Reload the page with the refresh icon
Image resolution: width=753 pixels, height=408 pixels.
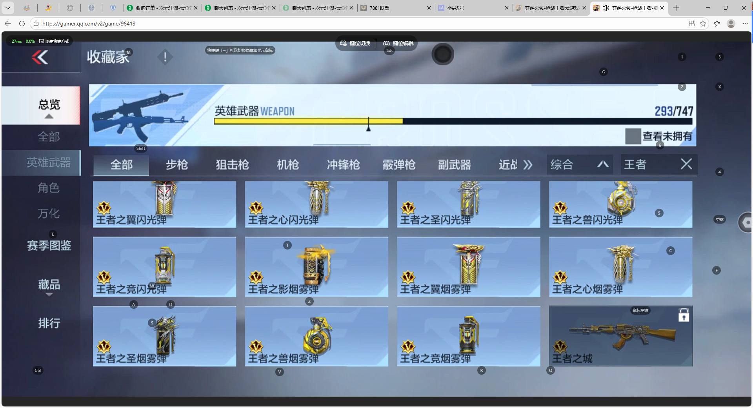click(x=22, y=24)
